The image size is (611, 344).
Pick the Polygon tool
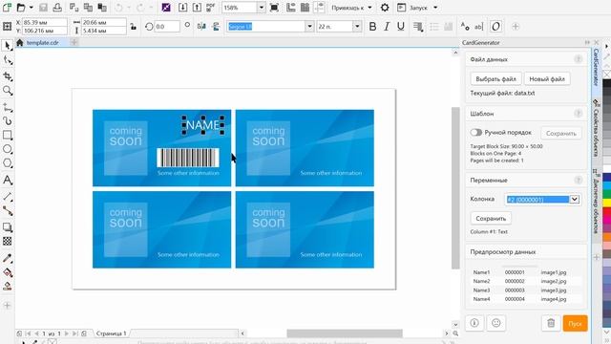8,163
